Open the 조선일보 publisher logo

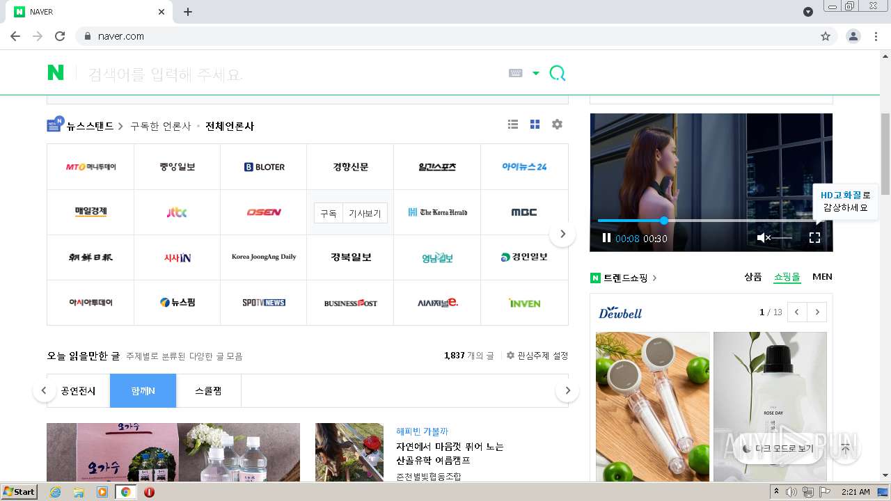point(90,257)
